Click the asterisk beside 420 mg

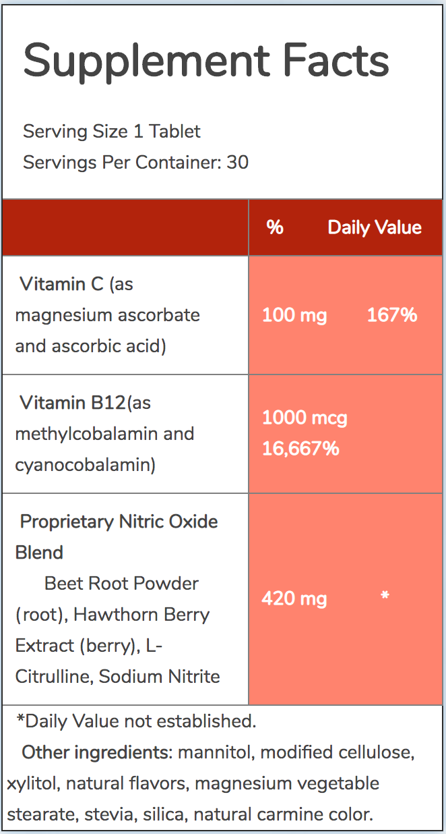[x=385, y=597]
